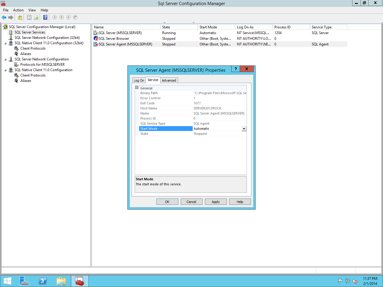The image size is (383, 287).
Task: Click the dialog Help button
Action: 240,202
